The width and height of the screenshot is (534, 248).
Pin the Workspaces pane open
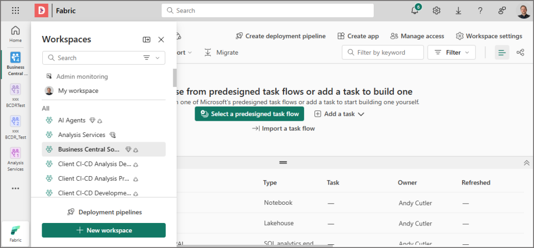tap(147, 40)
